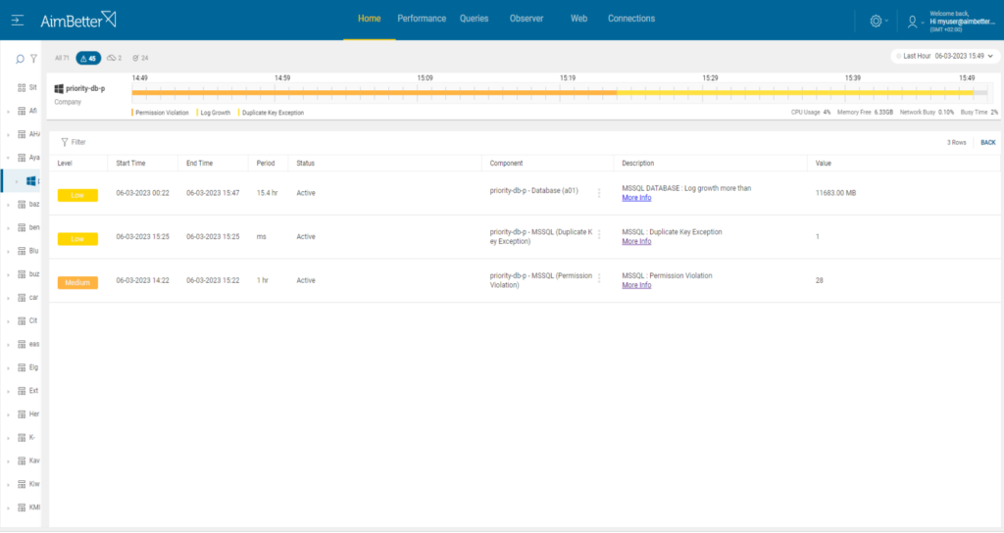This screenshot has height=533, width=1004.
Task: Toggle the 24 status filter
Action: tap(140, 58)
